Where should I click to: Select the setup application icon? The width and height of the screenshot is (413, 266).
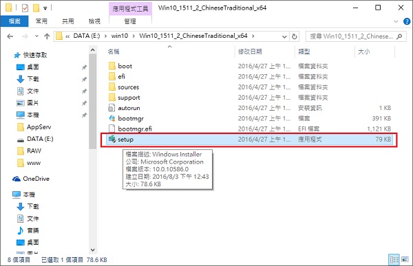112,139
